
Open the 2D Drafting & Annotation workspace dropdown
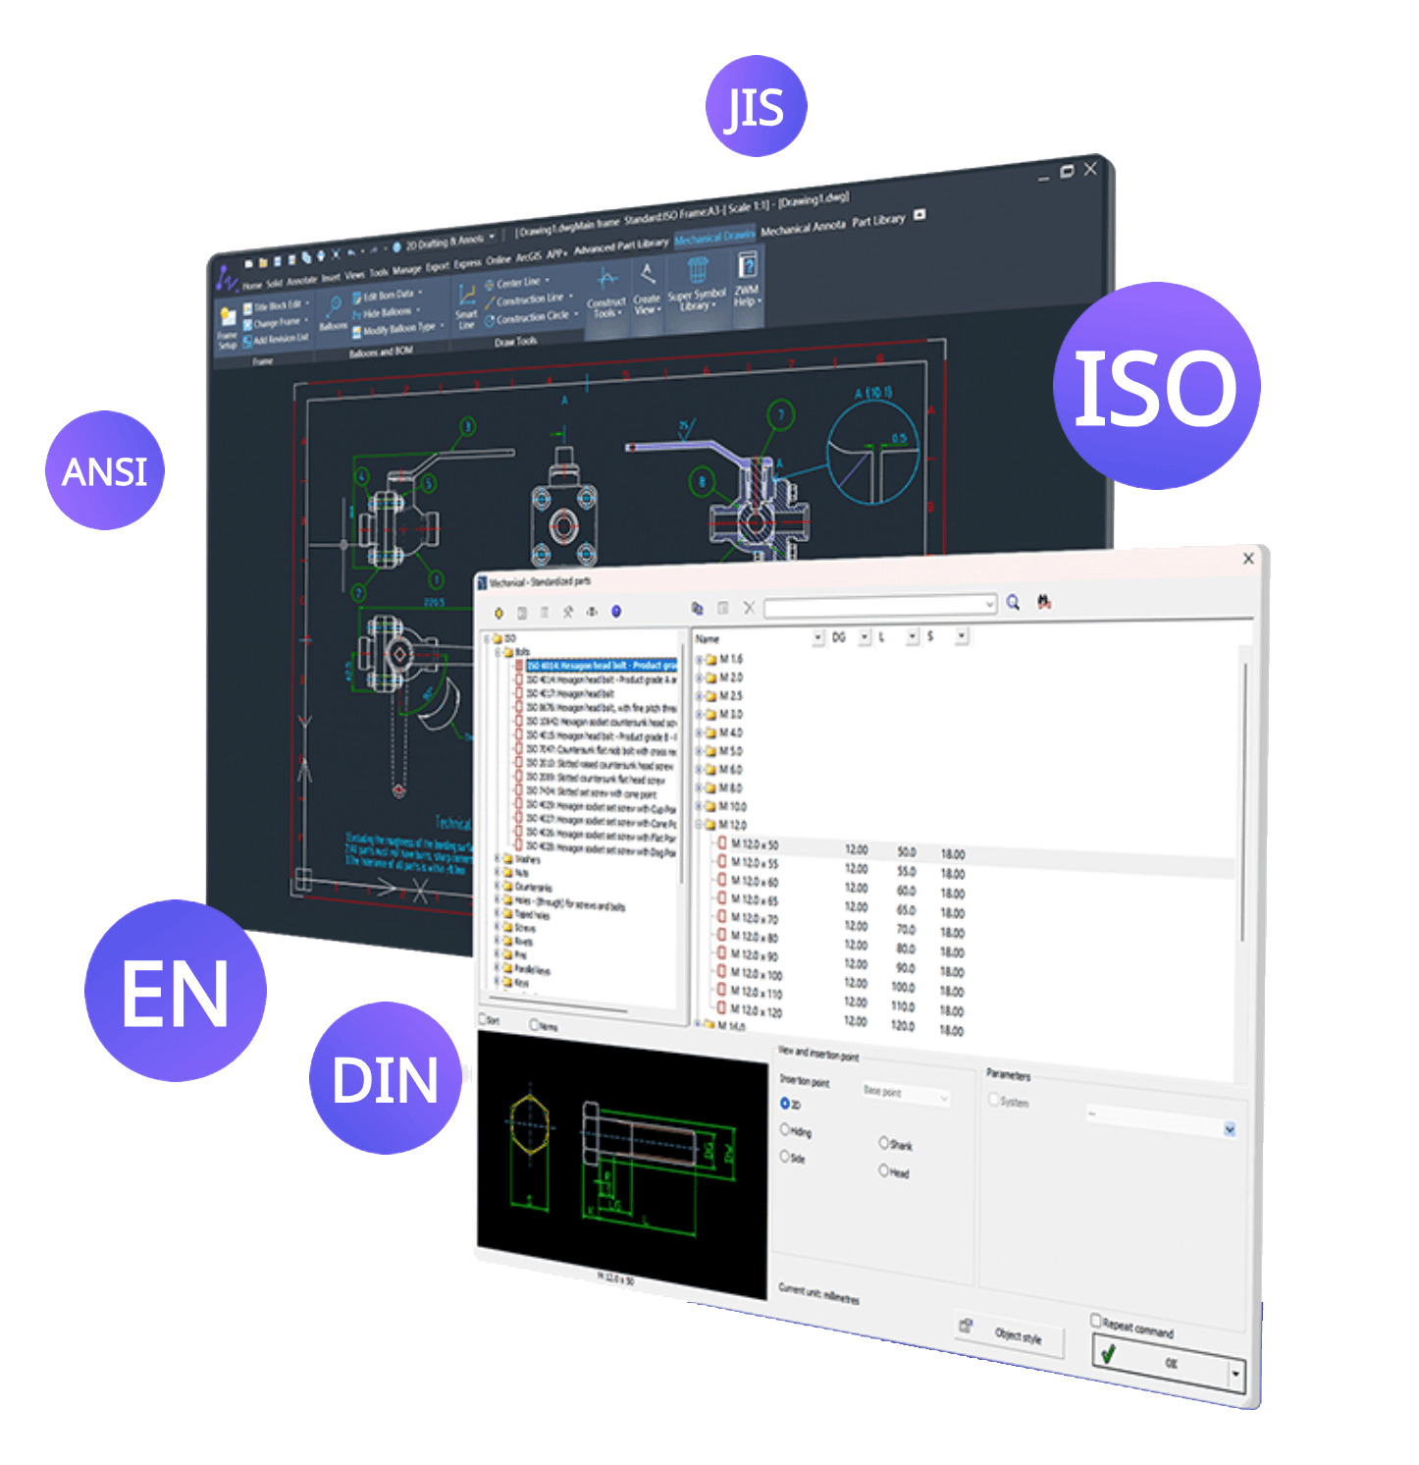point(493,237)
